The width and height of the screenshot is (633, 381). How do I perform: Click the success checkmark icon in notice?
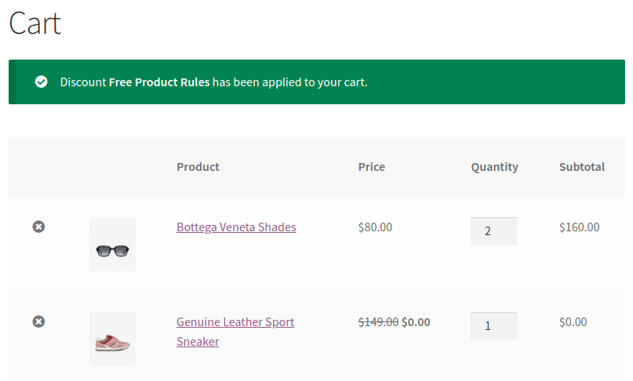pos(42,82)
